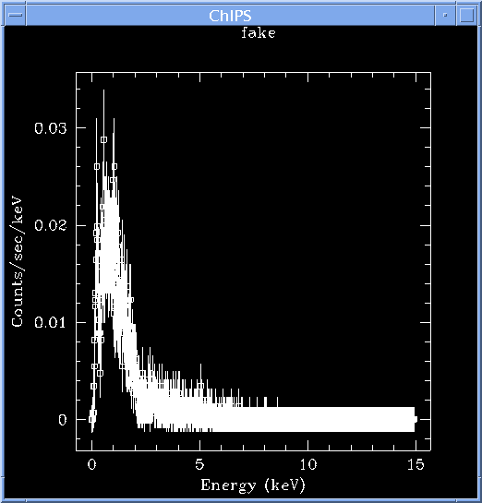Screen dimensions: 482x503
Task: Click the square maximize icon in title bar
Action: (x=467, y=15)
